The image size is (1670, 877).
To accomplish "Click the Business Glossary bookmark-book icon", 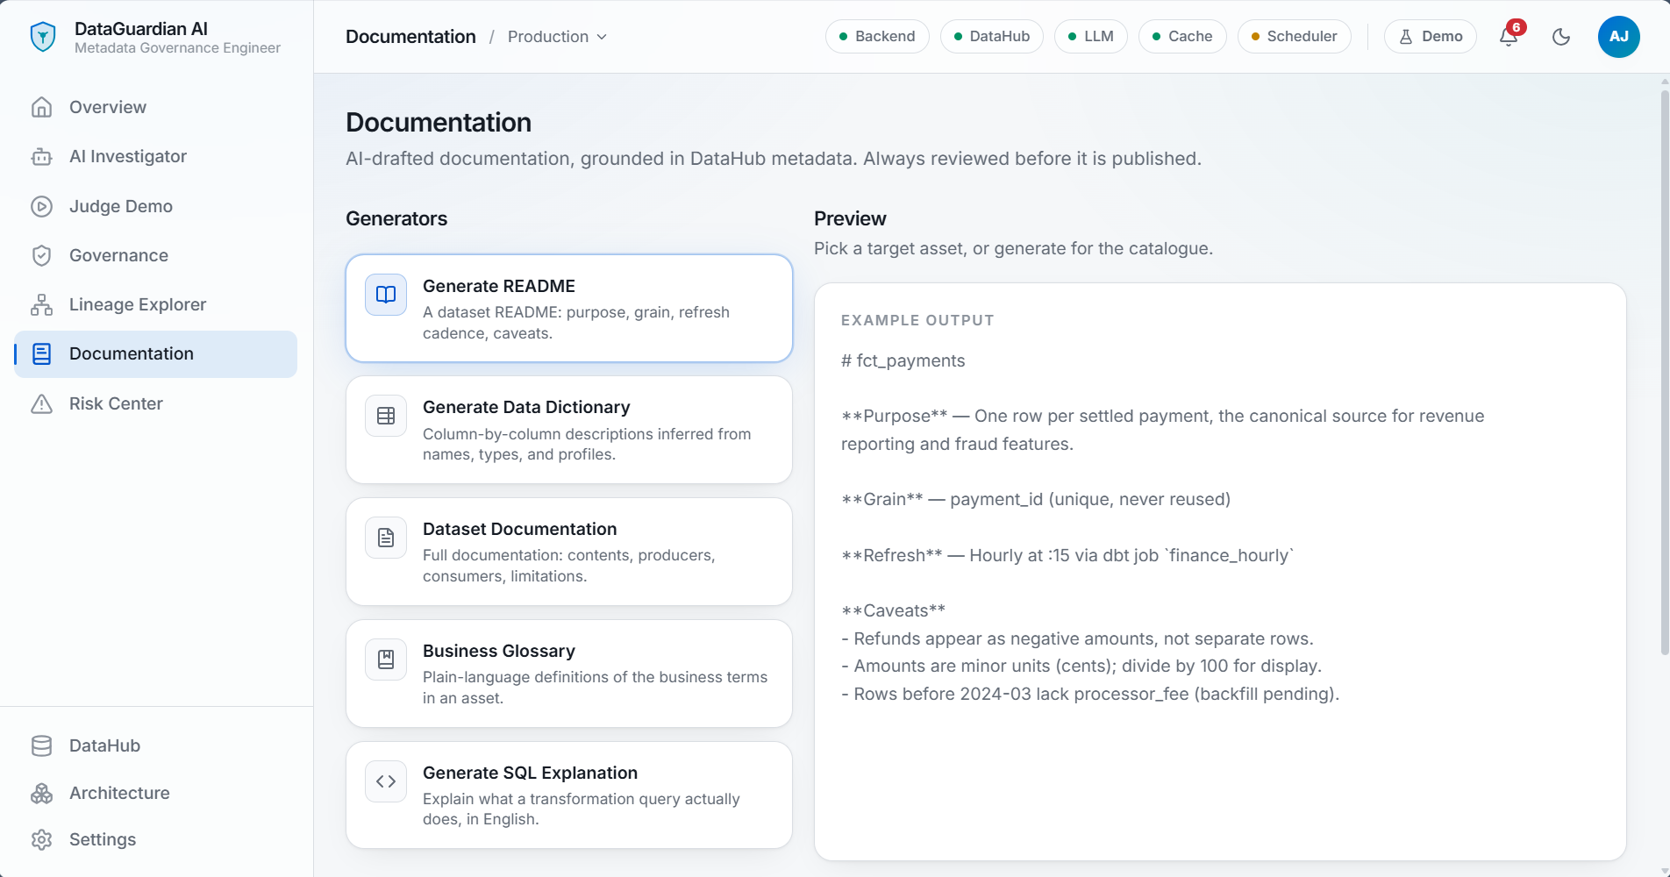I will (x=386, y=660).
